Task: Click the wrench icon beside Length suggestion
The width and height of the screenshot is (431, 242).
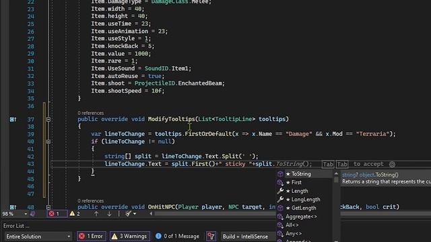Action: click(280, 191)
